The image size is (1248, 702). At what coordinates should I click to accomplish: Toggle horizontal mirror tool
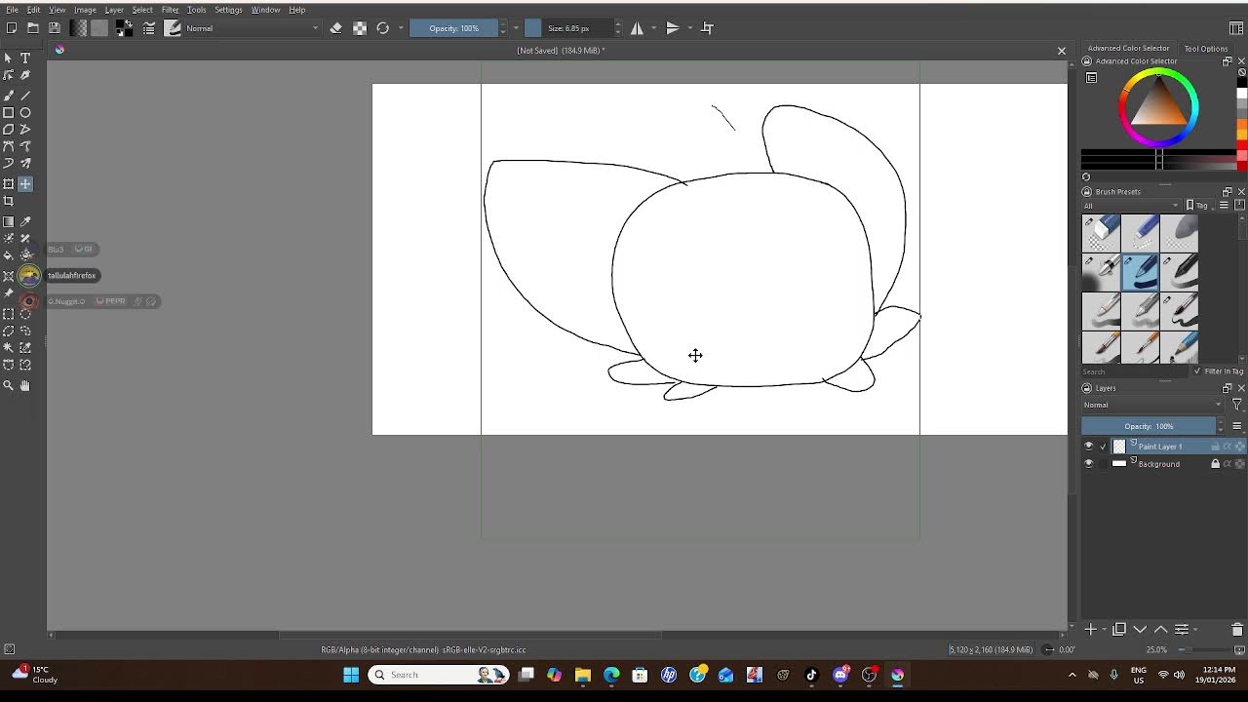tap(637, 28)
